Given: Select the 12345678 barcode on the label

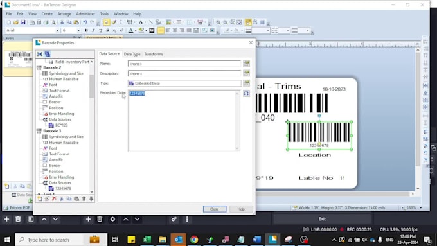Looking at the screenshot, I should (x=319, y=136).
